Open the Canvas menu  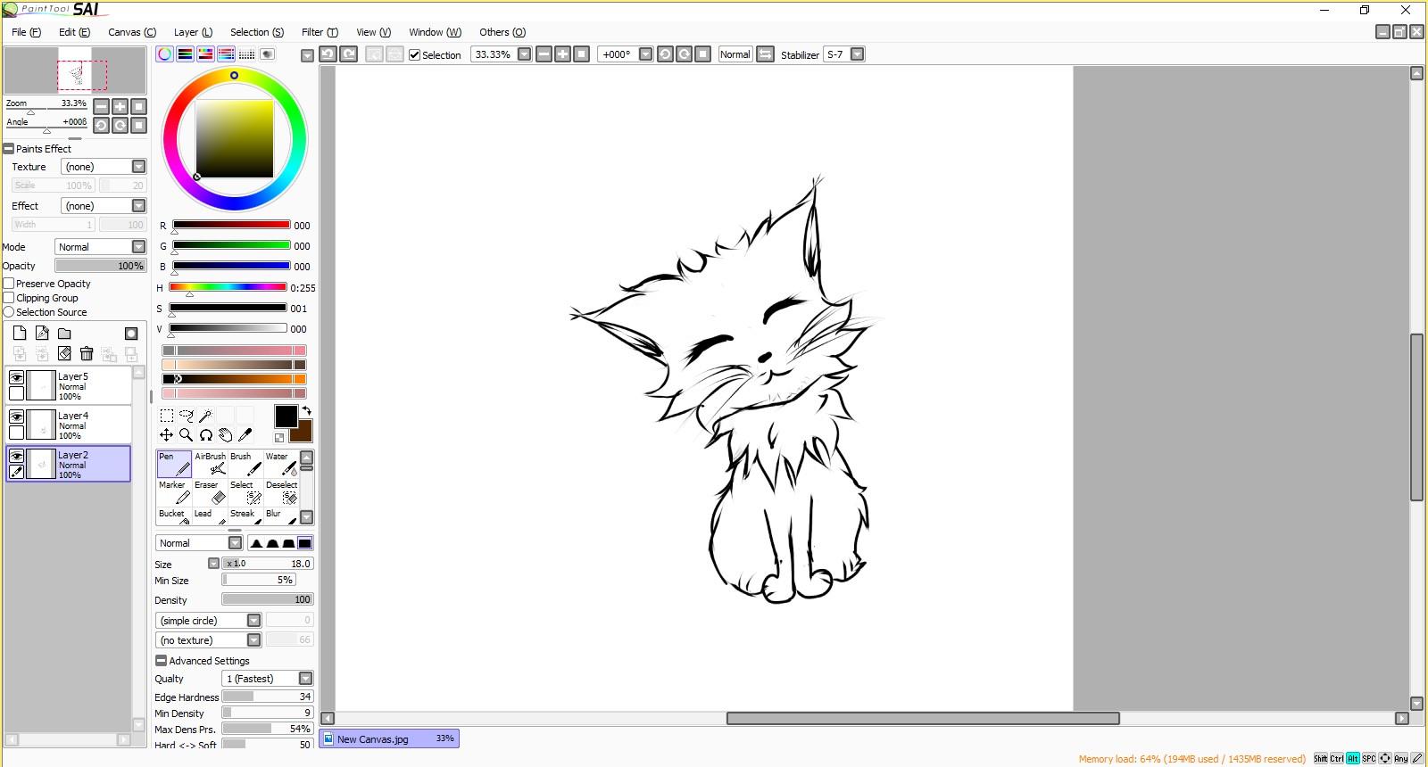point(132,32)
